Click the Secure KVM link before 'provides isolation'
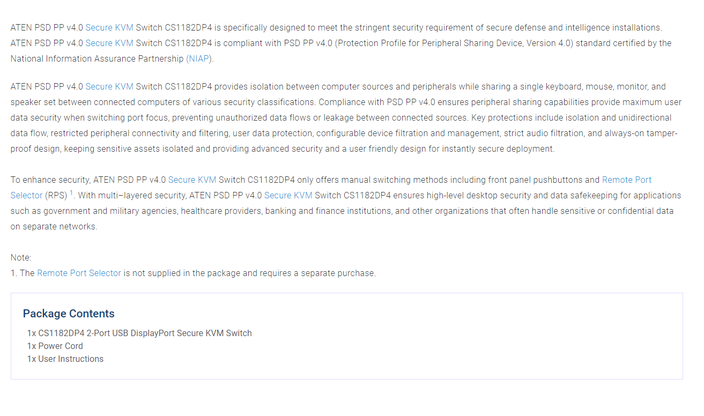704x416 pixels. click(109, 86)
